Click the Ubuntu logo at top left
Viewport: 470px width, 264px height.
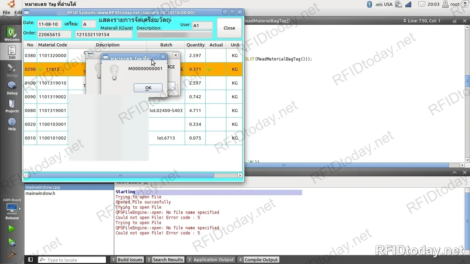click(11, 4)
